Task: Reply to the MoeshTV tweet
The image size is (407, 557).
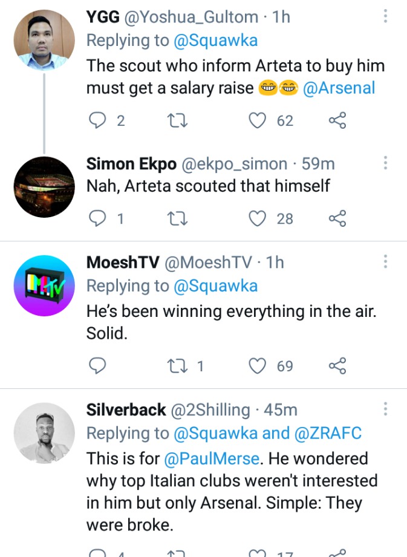Action: pos(97,366)
